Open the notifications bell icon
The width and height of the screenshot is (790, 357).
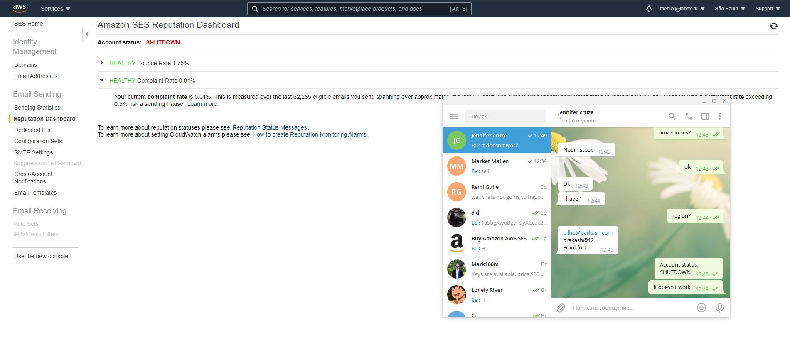(649, 9)
